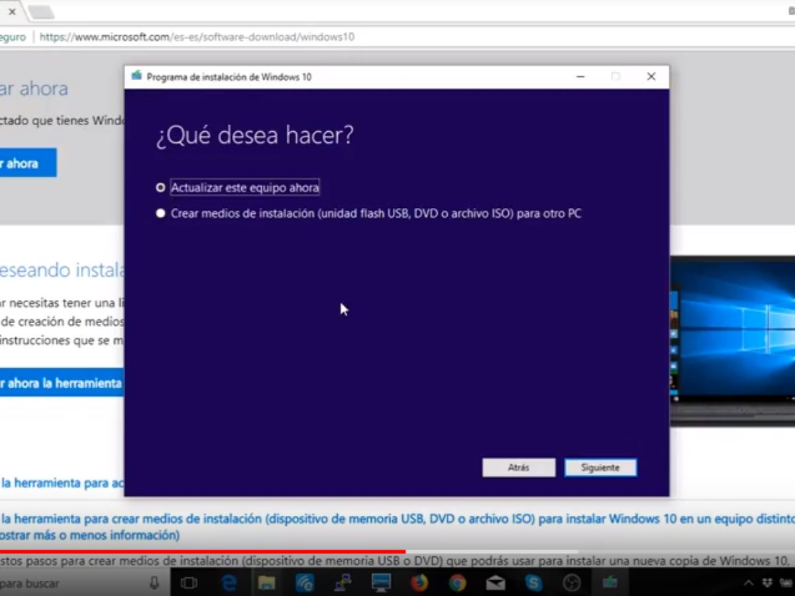Close the current browser tab
795x596 pixels.
(12, 12)
